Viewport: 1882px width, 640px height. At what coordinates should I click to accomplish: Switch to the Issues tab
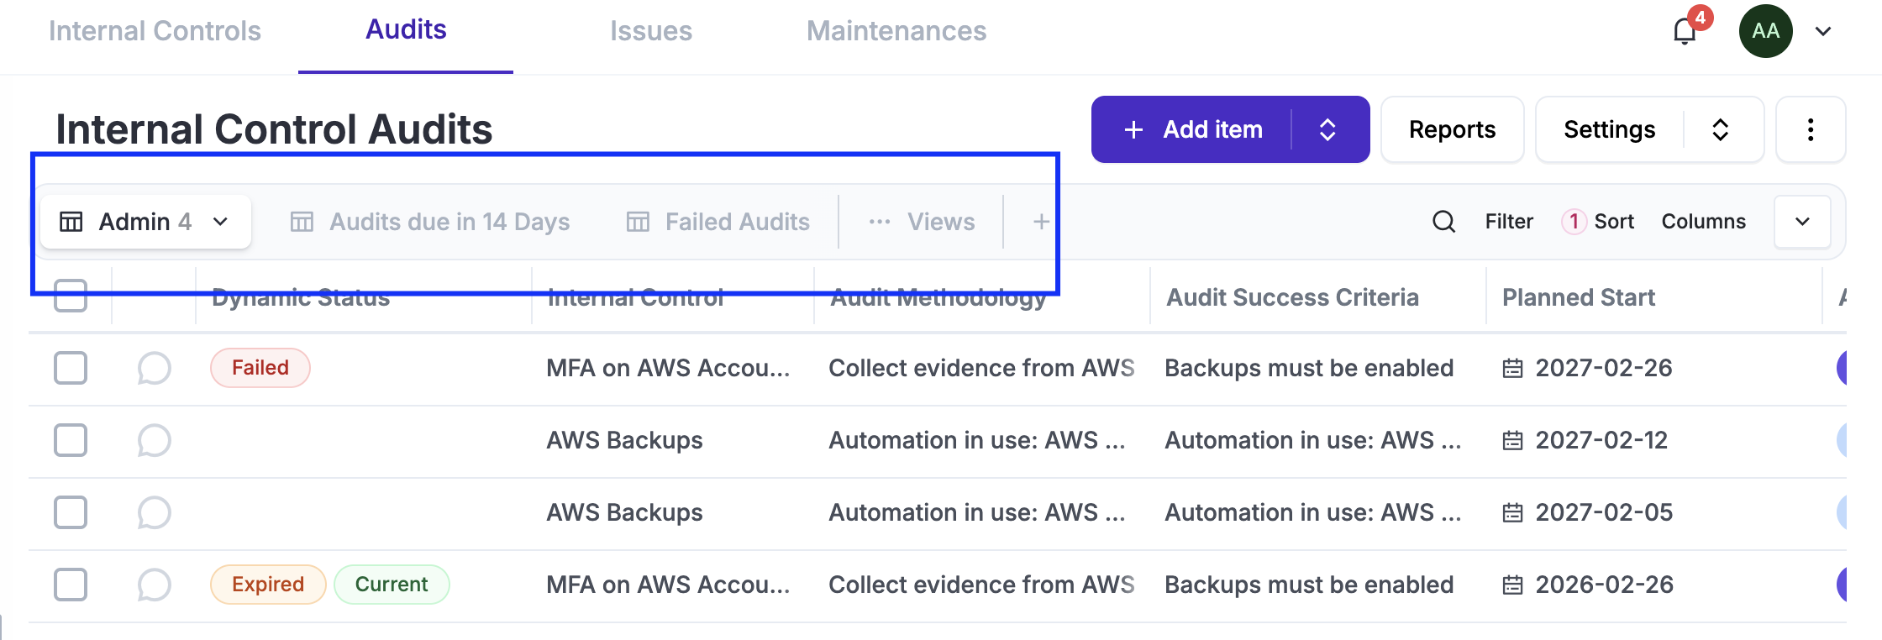[x=650, y=31]
